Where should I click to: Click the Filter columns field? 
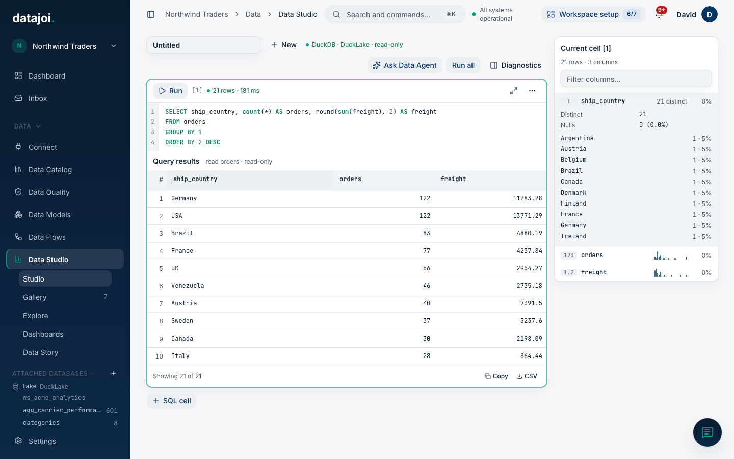click(x=636, y=79)
